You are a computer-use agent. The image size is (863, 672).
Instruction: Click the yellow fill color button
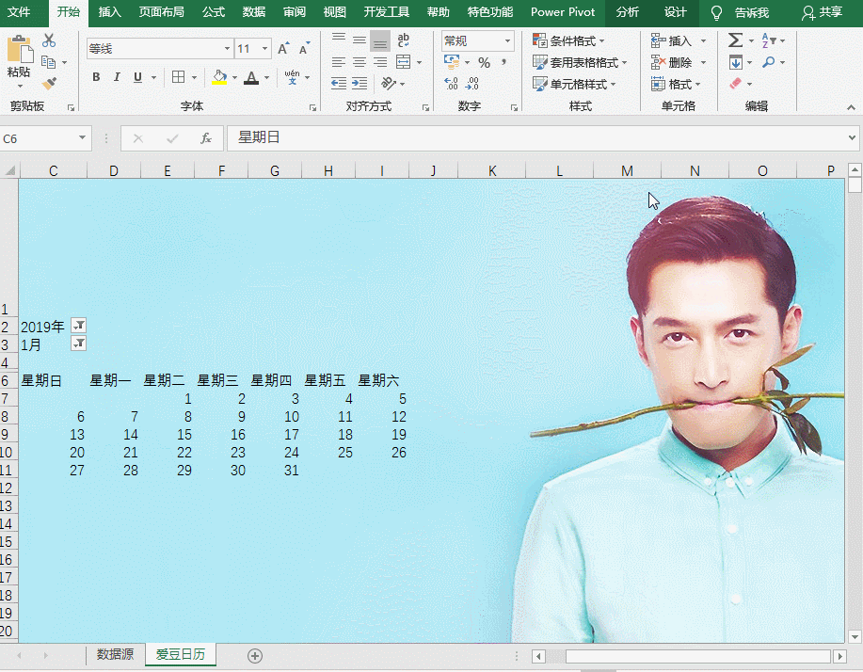(219, 77)
